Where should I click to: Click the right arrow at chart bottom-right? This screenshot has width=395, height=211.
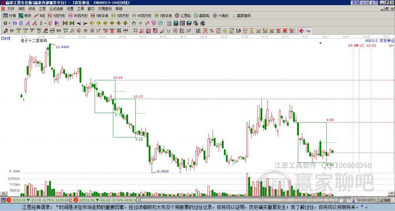(392, 193)
